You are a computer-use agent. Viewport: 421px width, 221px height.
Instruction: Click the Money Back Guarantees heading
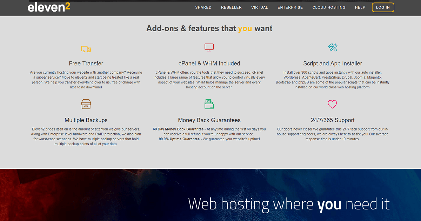click(x=209, y=120)
